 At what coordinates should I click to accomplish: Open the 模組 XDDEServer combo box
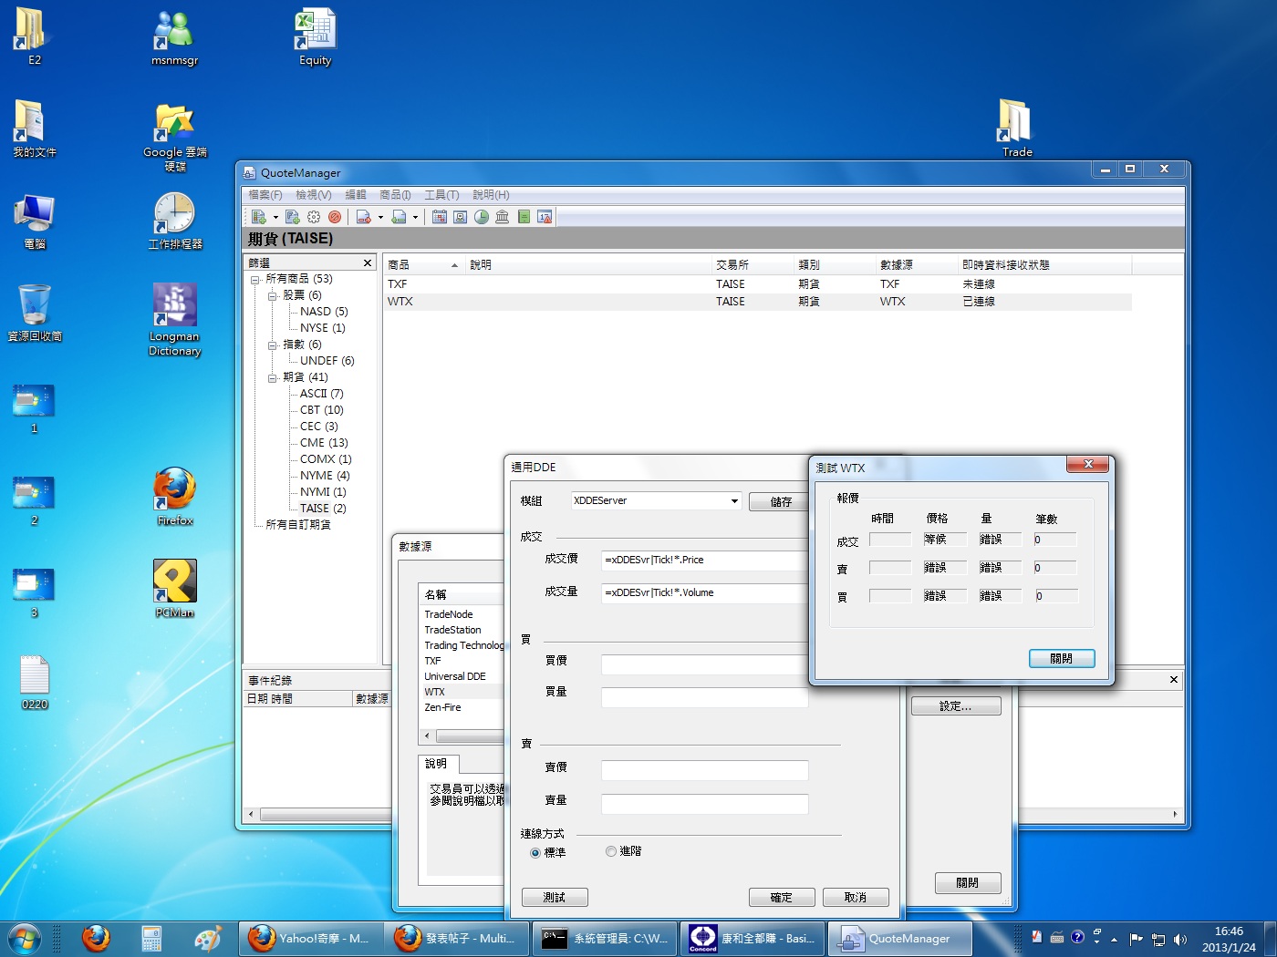click(656, 500)
